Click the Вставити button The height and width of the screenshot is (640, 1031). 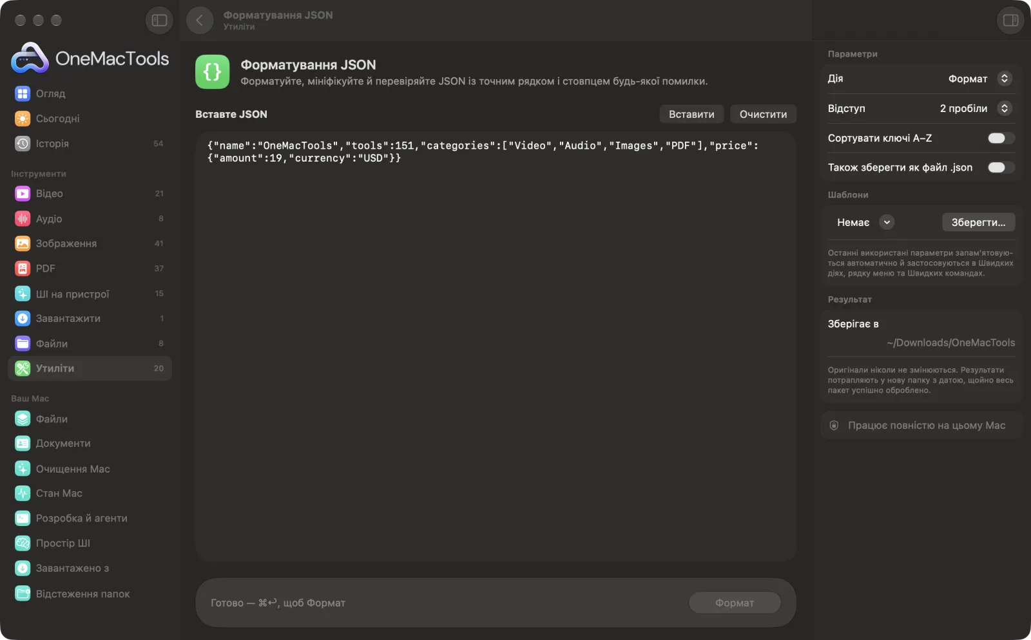pyautogui.click(x=691, y=114)
